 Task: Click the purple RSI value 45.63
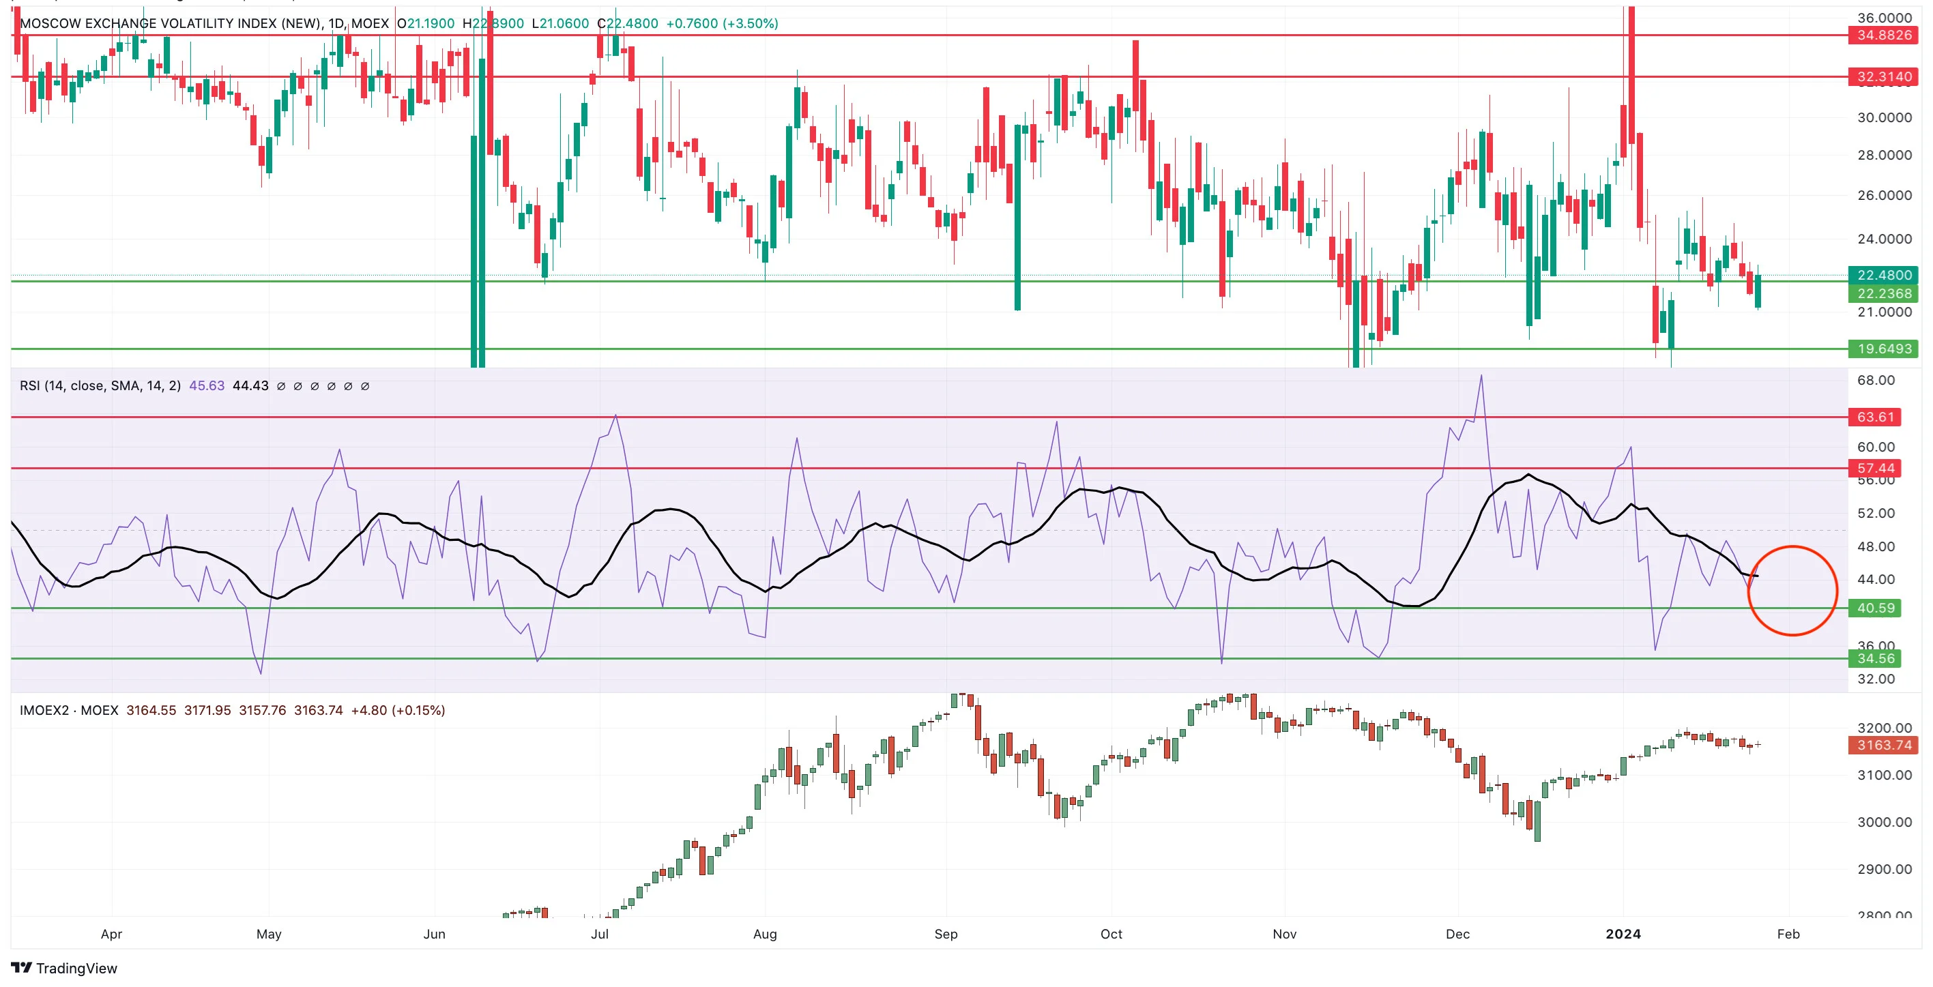206,385
